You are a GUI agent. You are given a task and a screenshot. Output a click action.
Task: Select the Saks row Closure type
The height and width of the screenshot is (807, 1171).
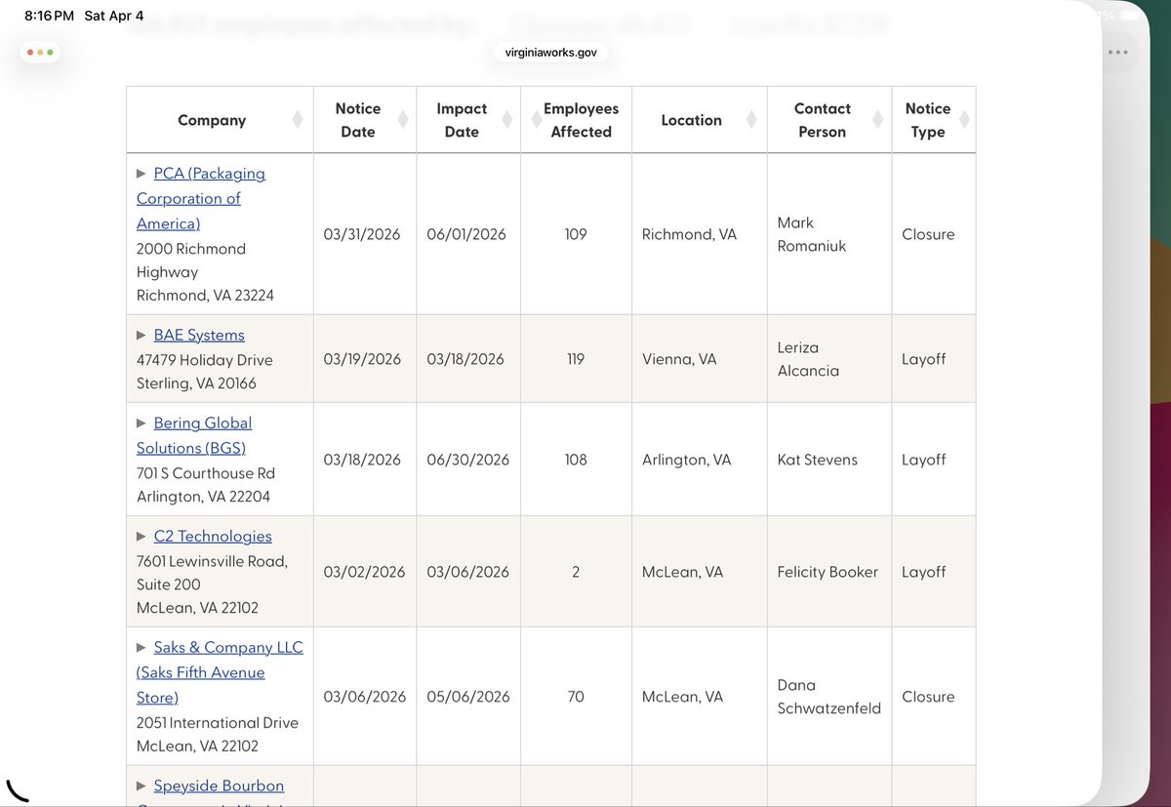928,697
